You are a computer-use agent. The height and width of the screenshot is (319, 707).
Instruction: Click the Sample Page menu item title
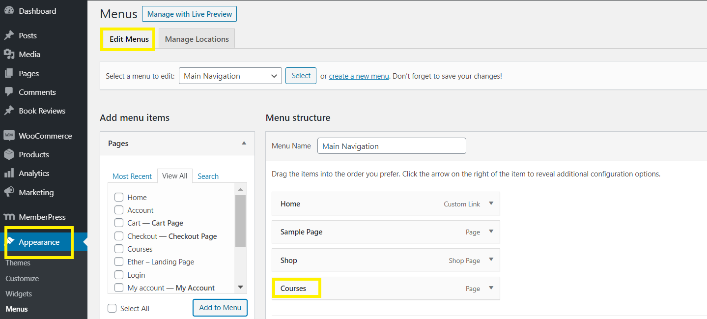pyautogui.click(x=302, y=232)
